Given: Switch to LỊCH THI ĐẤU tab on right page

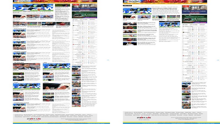Looking at the screenshot, I should [194, 25].
